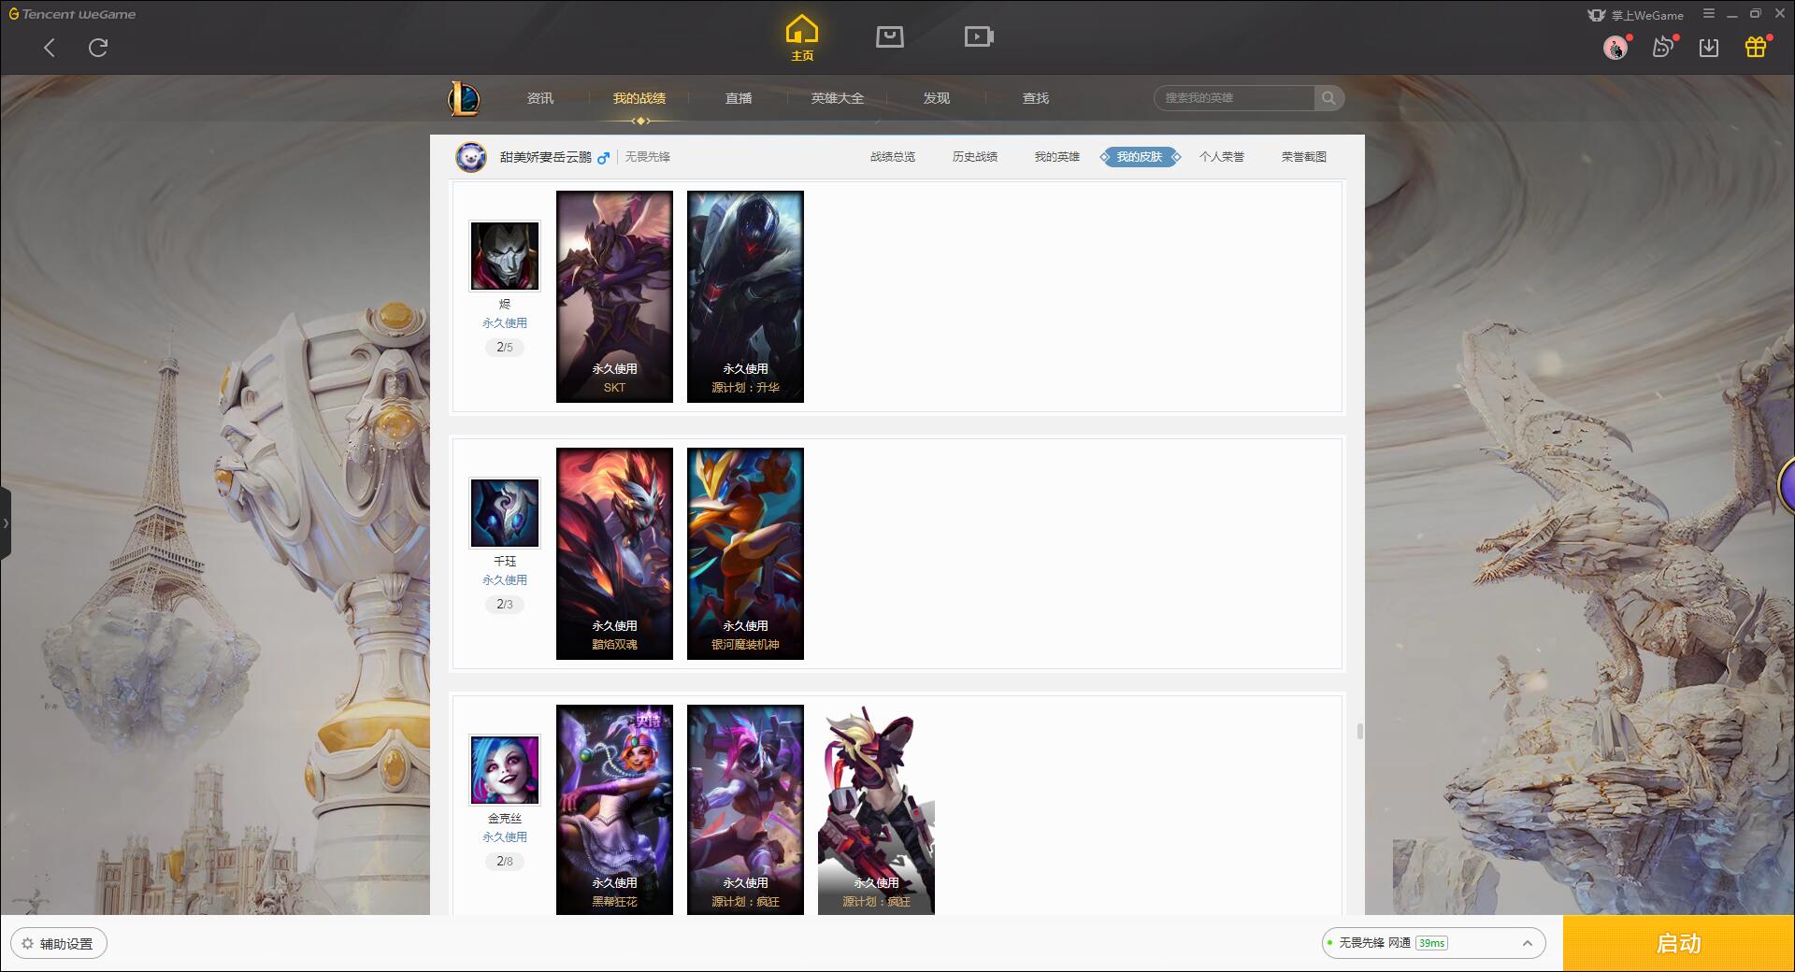Open the SKT skin card
Viewport: 1795px width, 972px height.
(614, 297)
